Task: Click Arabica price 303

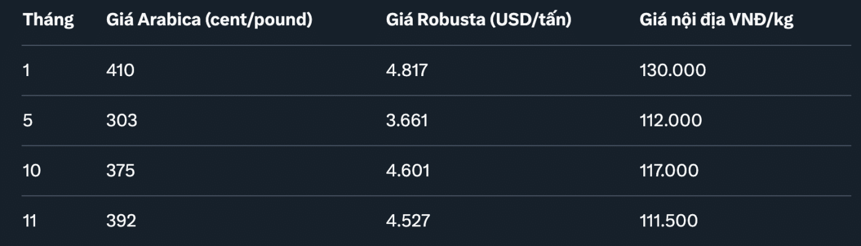Action: 121,121
